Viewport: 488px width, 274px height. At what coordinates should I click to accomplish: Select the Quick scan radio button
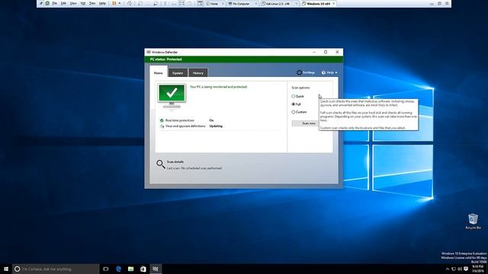[x=293, y=97]
